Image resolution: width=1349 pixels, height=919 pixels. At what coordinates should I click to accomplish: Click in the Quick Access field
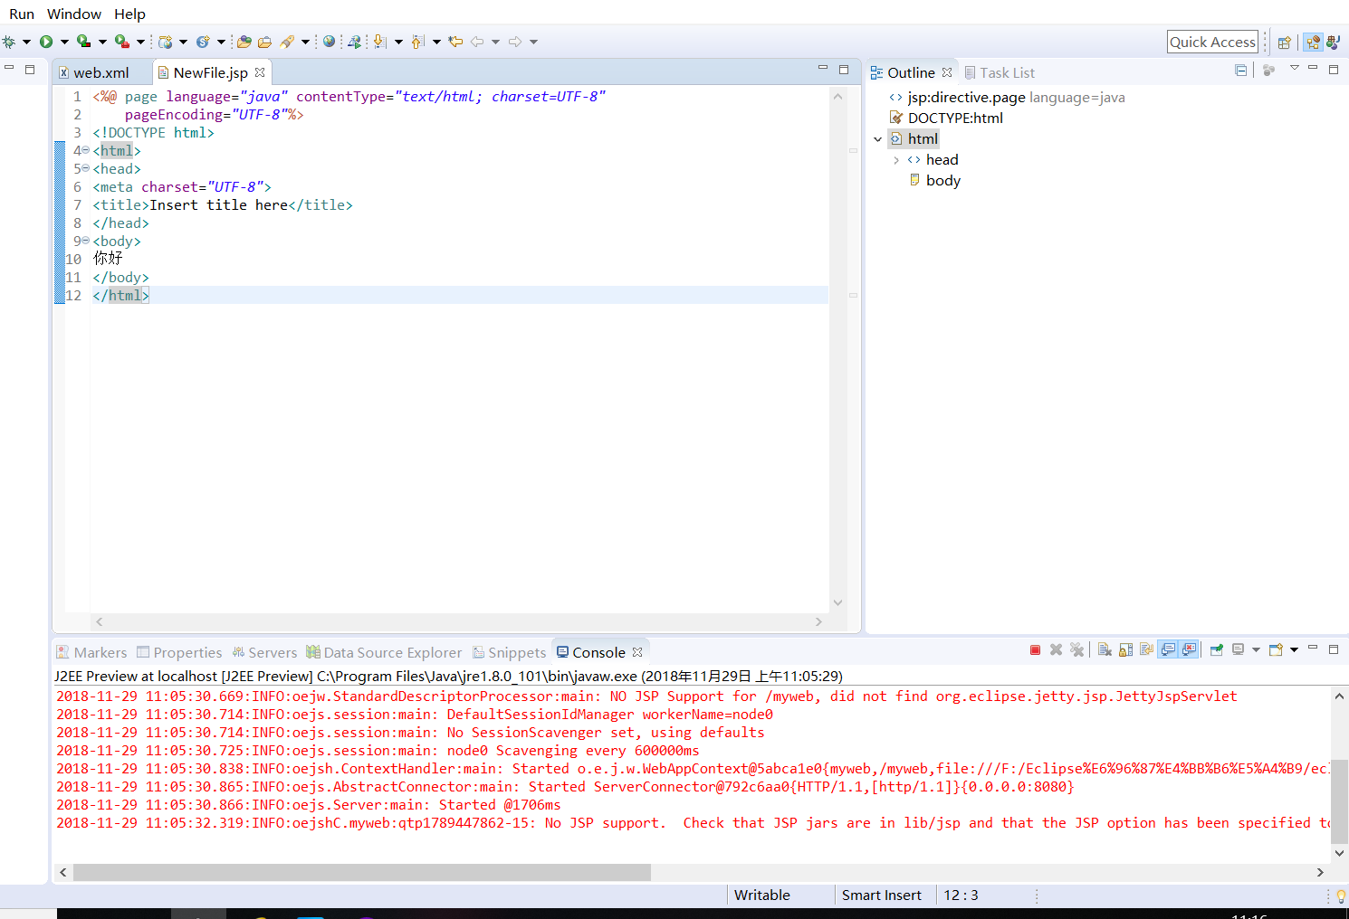1212,42
